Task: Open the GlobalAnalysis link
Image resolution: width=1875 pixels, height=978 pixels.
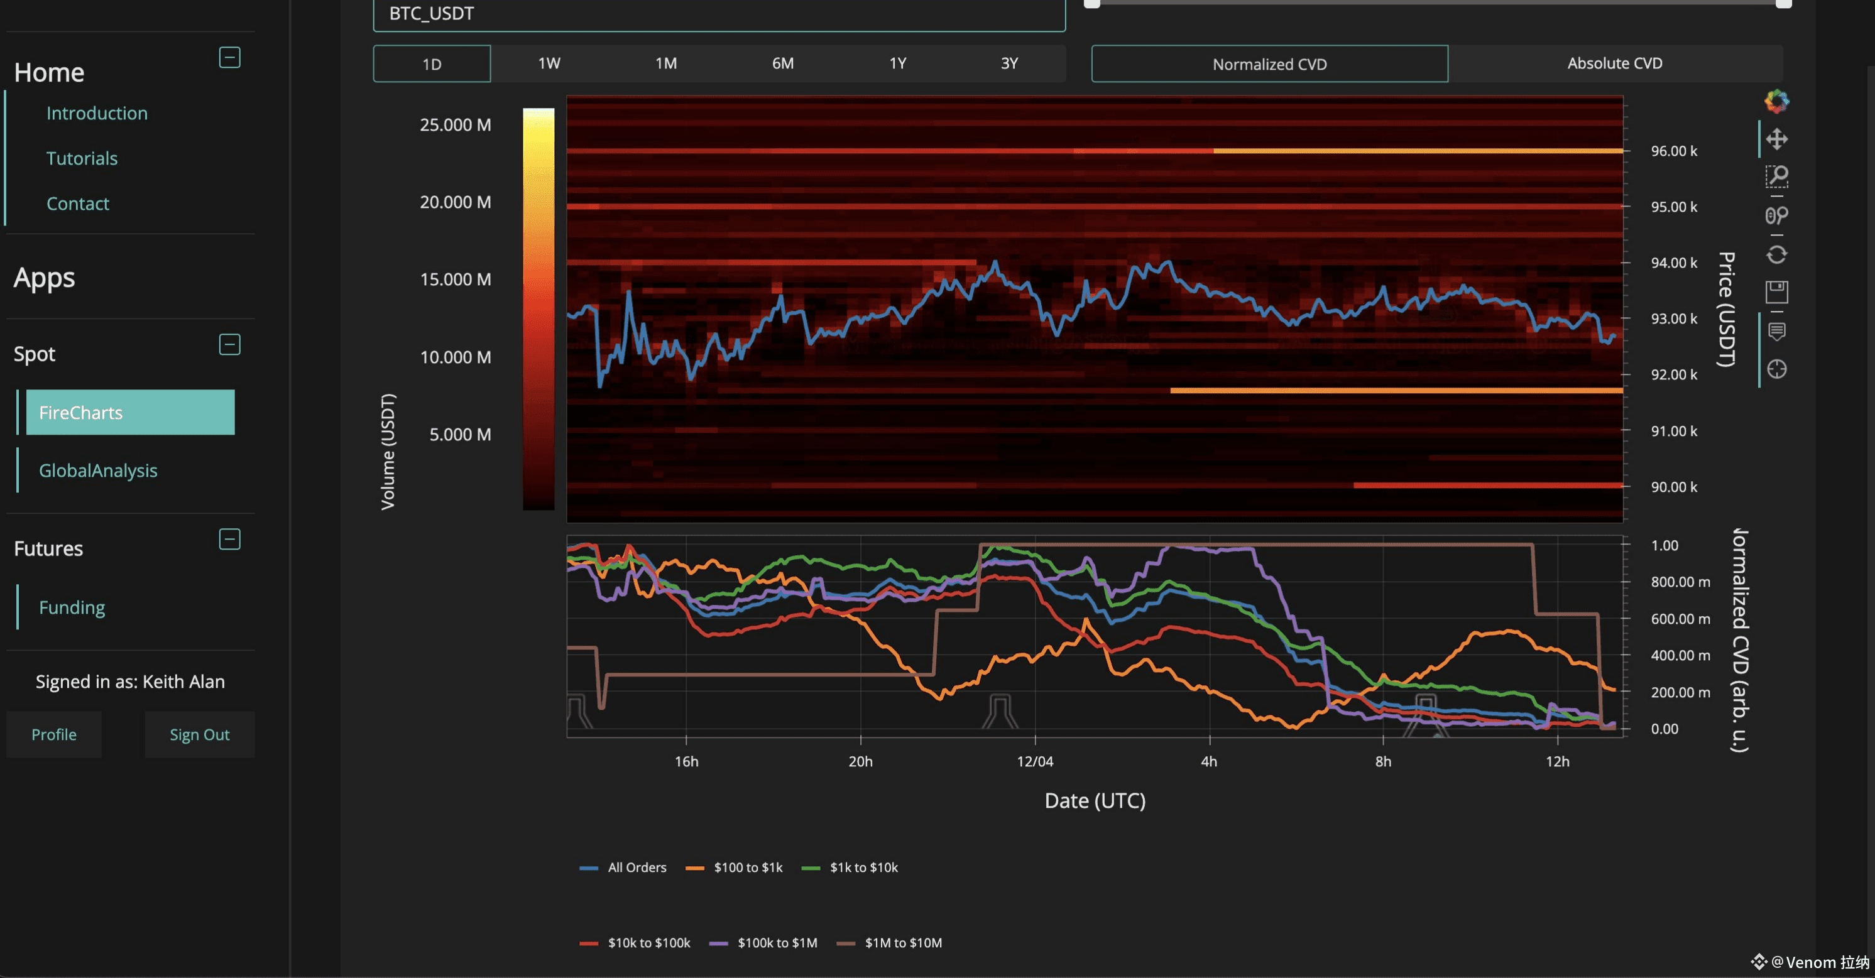Action: [x=98, y=471]
